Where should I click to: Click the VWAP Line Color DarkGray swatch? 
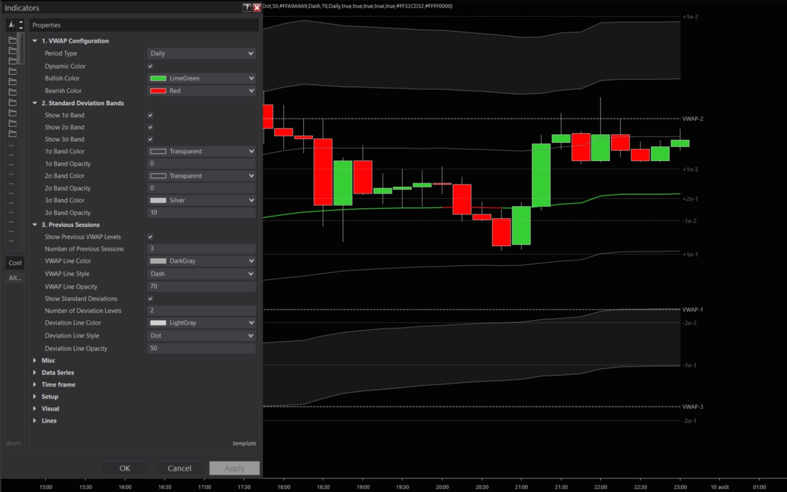point(158,261)
